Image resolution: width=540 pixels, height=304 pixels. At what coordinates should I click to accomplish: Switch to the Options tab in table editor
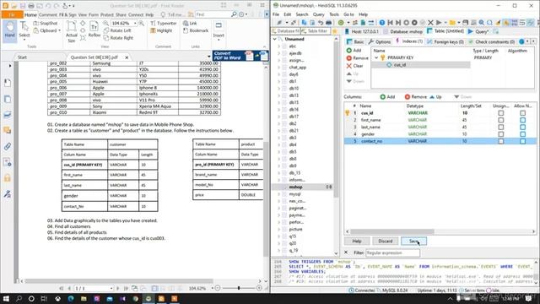pos(380,41)
